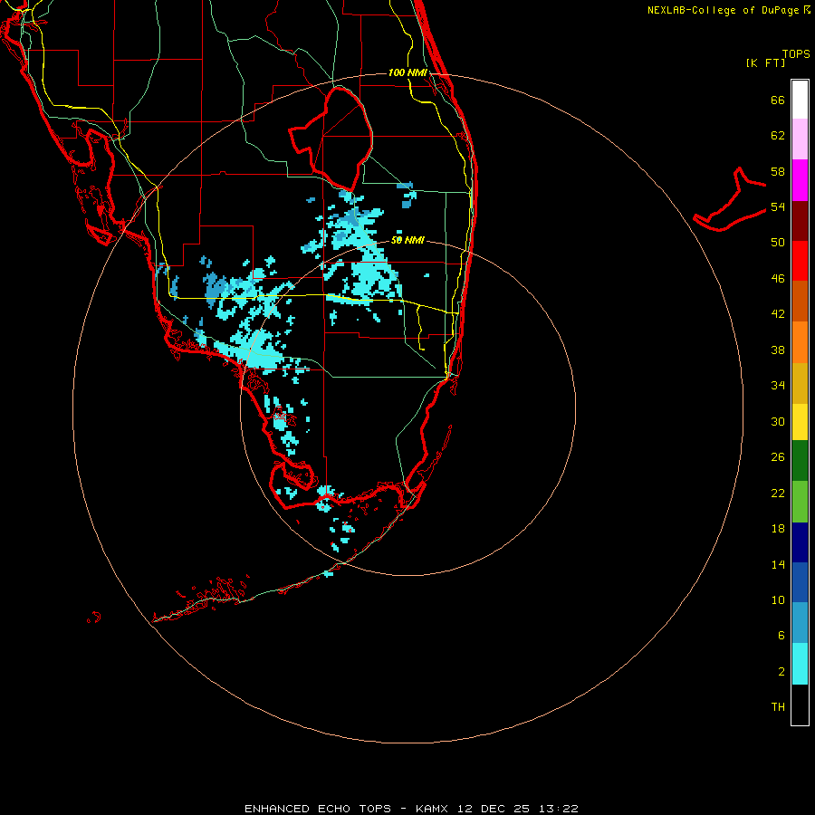
Task: Click the 100 NMI range ring label
Action: pyautogui.click(x=407, y=72)
